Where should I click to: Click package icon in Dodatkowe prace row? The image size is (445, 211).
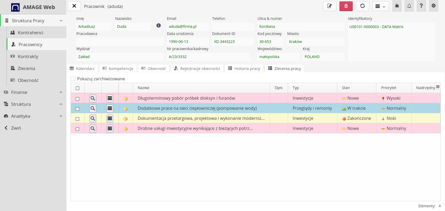click(126, 109)
